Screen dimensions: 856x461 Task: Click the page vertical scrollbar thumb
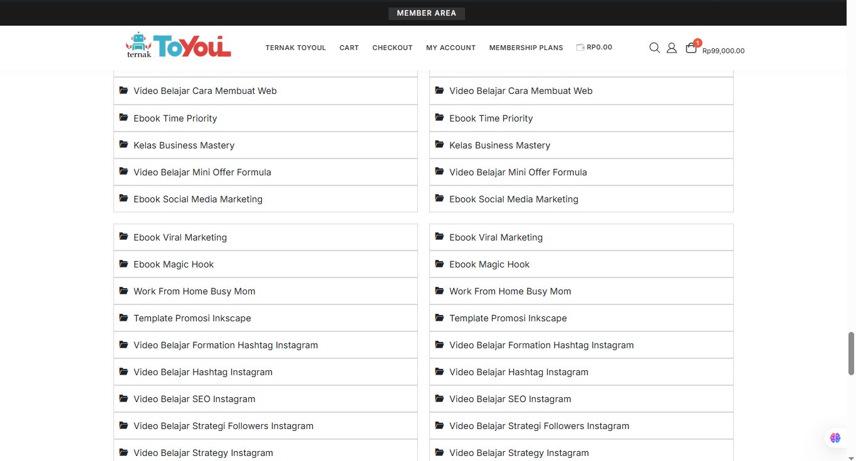click(852, 353)
